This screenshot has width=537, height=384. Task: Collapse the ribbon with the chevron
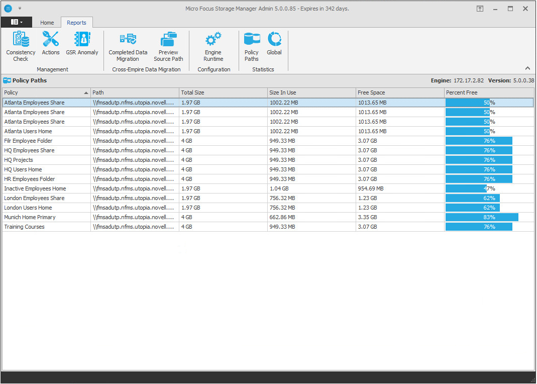(x=527, y=68)
